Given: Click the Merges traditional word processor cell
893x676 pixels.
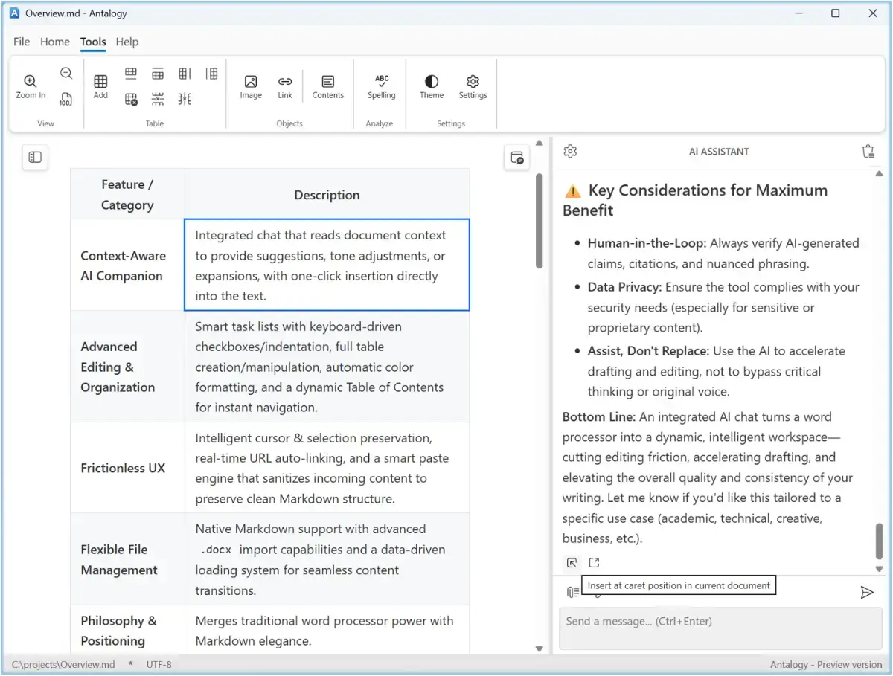Looking at the screenshot, I should [x=327, y=630].
